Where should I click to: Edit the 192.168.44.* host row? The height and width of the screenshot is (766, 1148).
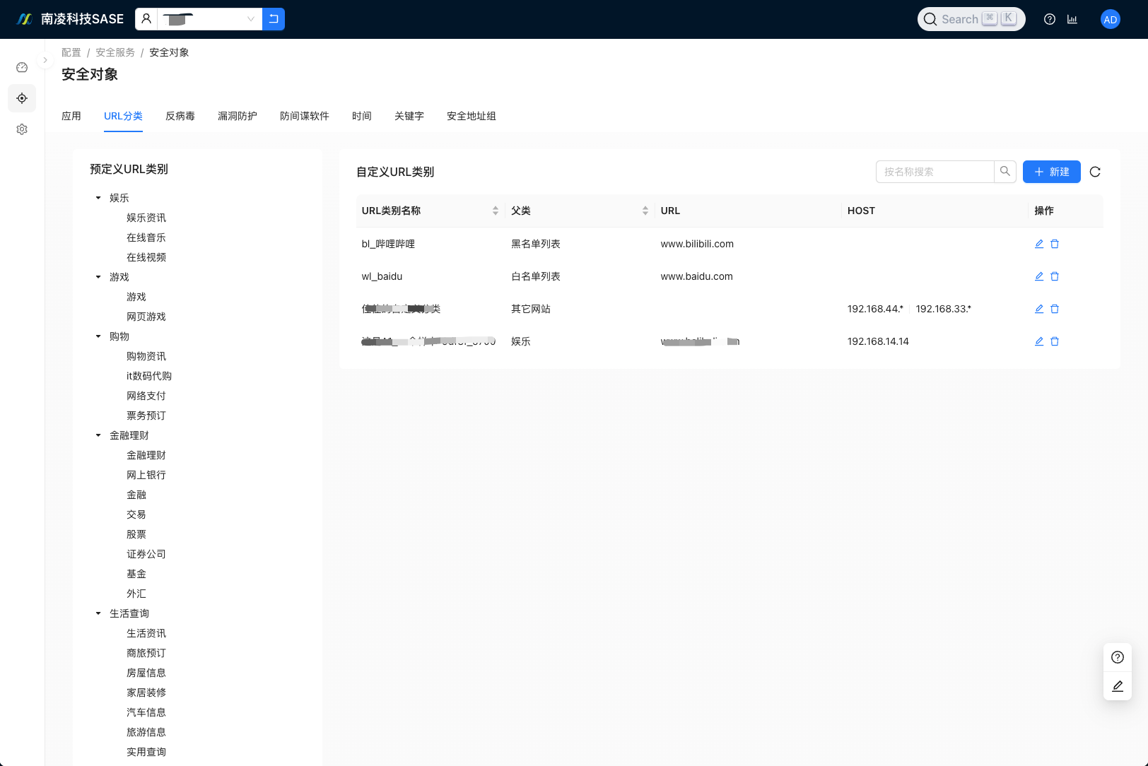tap(1039, 309)
